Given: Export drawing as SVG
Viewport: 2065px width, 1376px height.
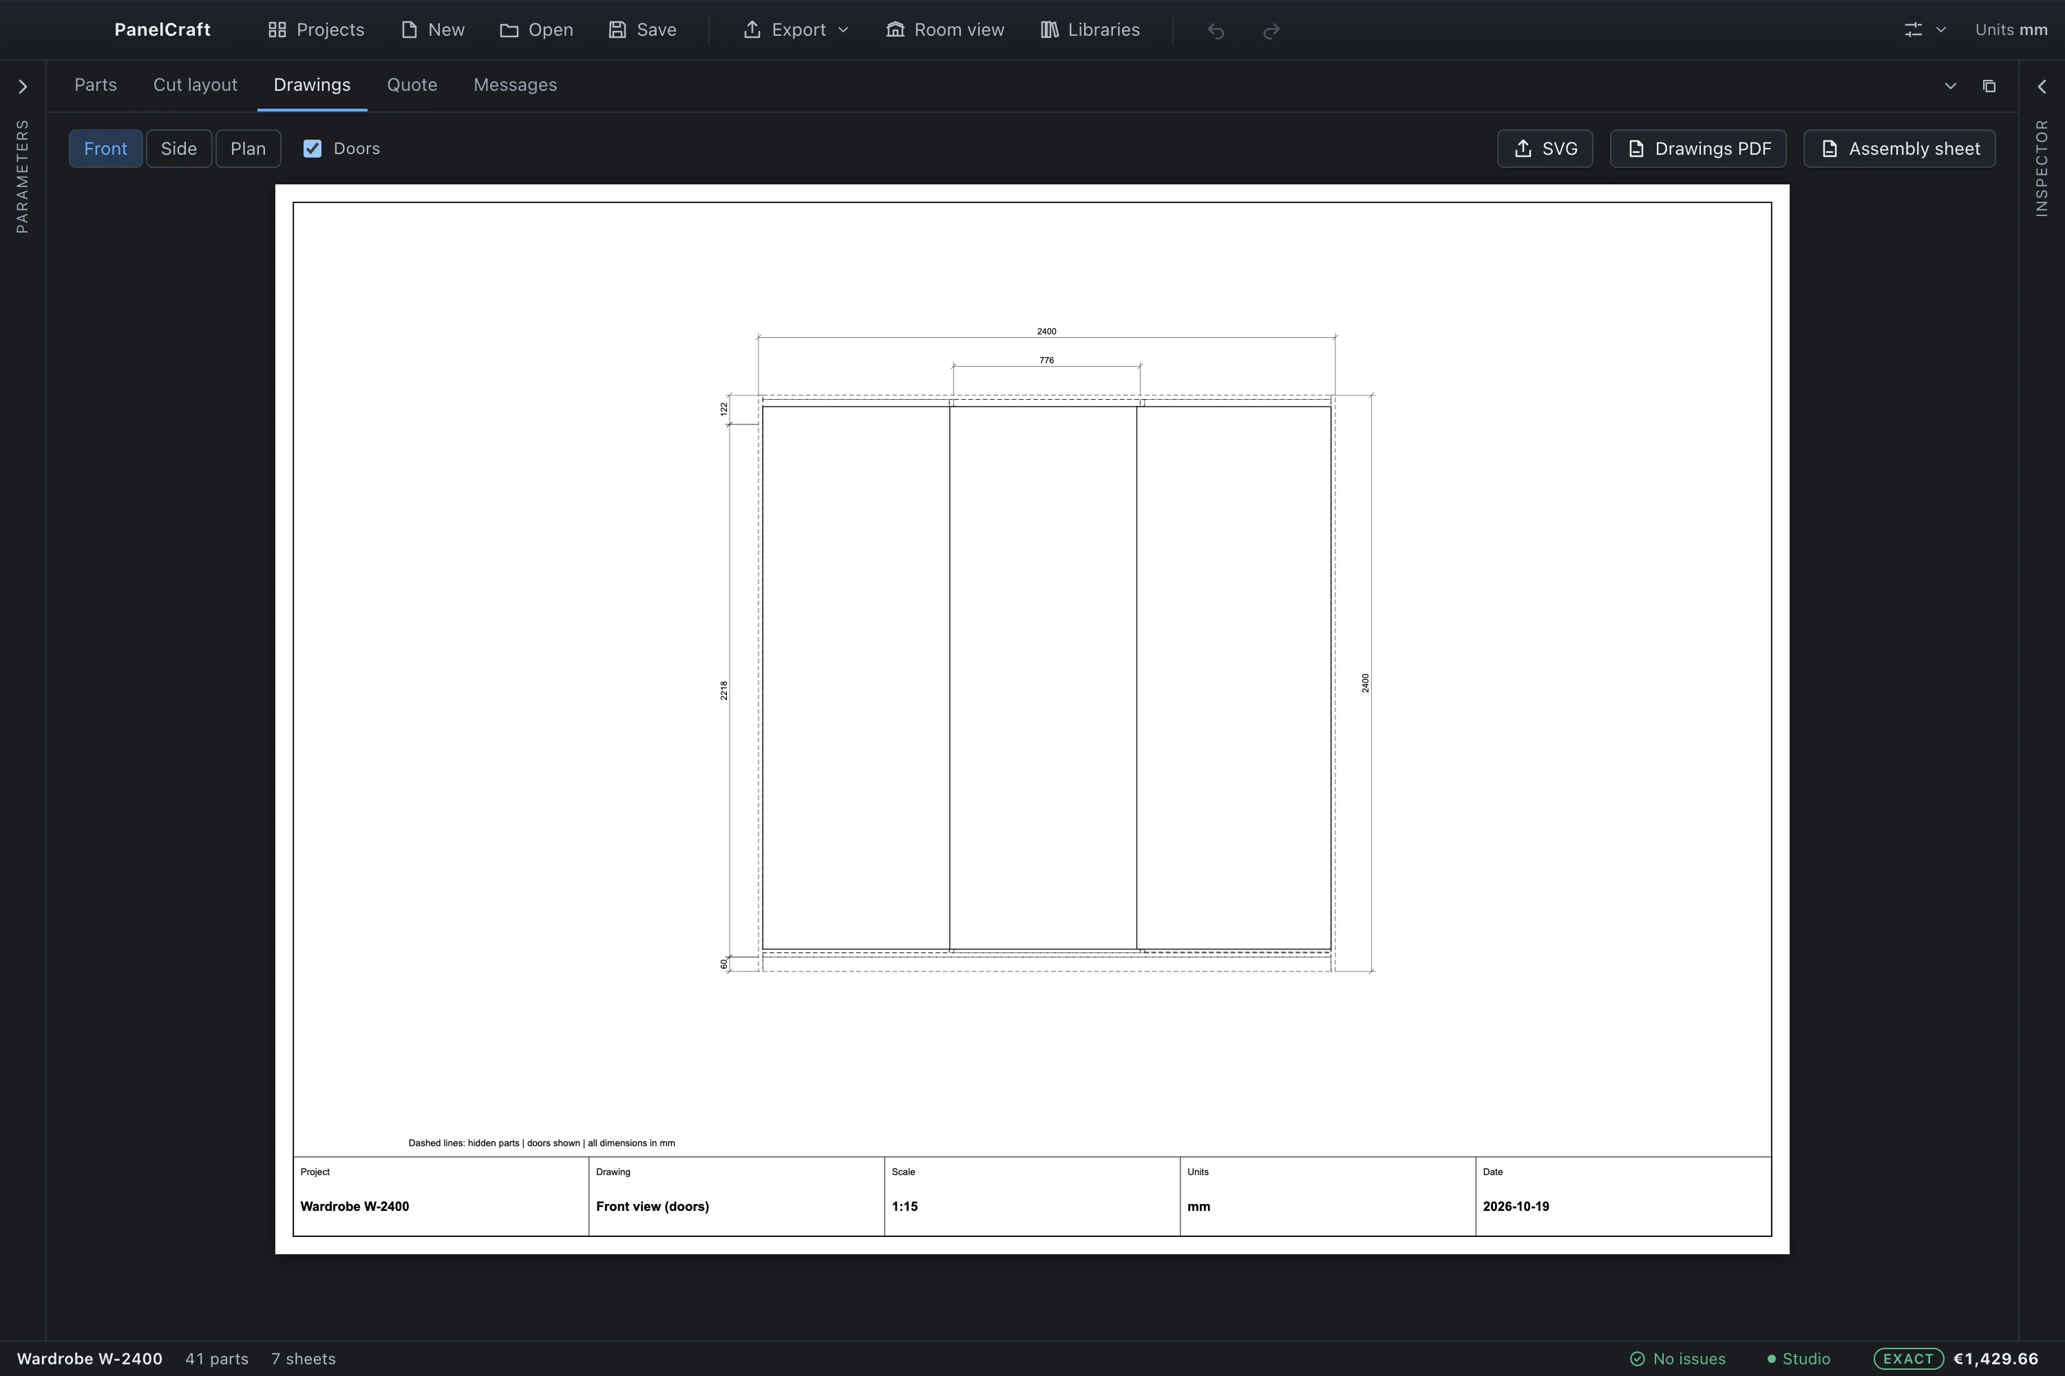Looking at the screenshot, I should click(x=1545, y=149).
